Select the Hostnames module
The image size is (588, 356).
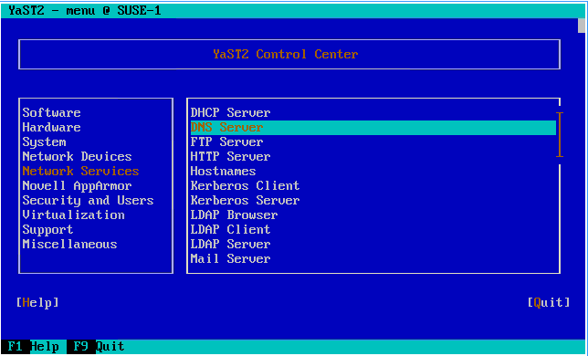223,172
